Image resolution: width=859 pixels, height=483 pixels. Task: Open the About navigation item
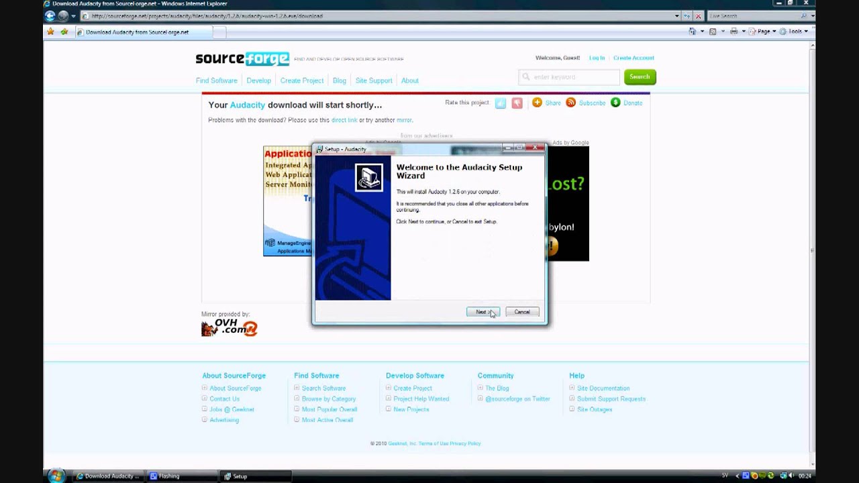coord(409,80)
